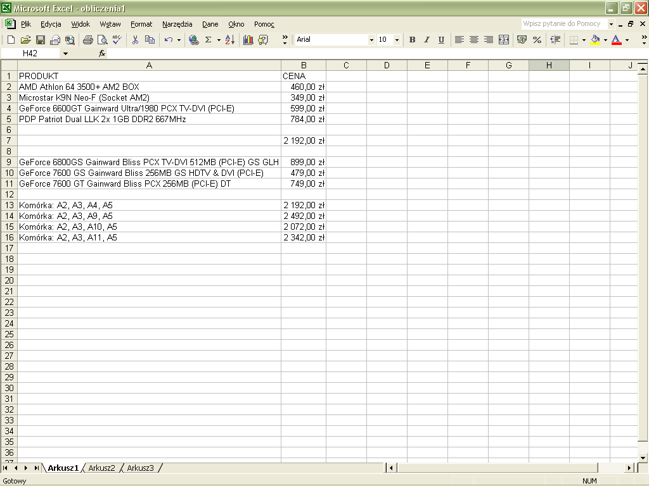Toggle bold formatting

(x=412, y=40)
